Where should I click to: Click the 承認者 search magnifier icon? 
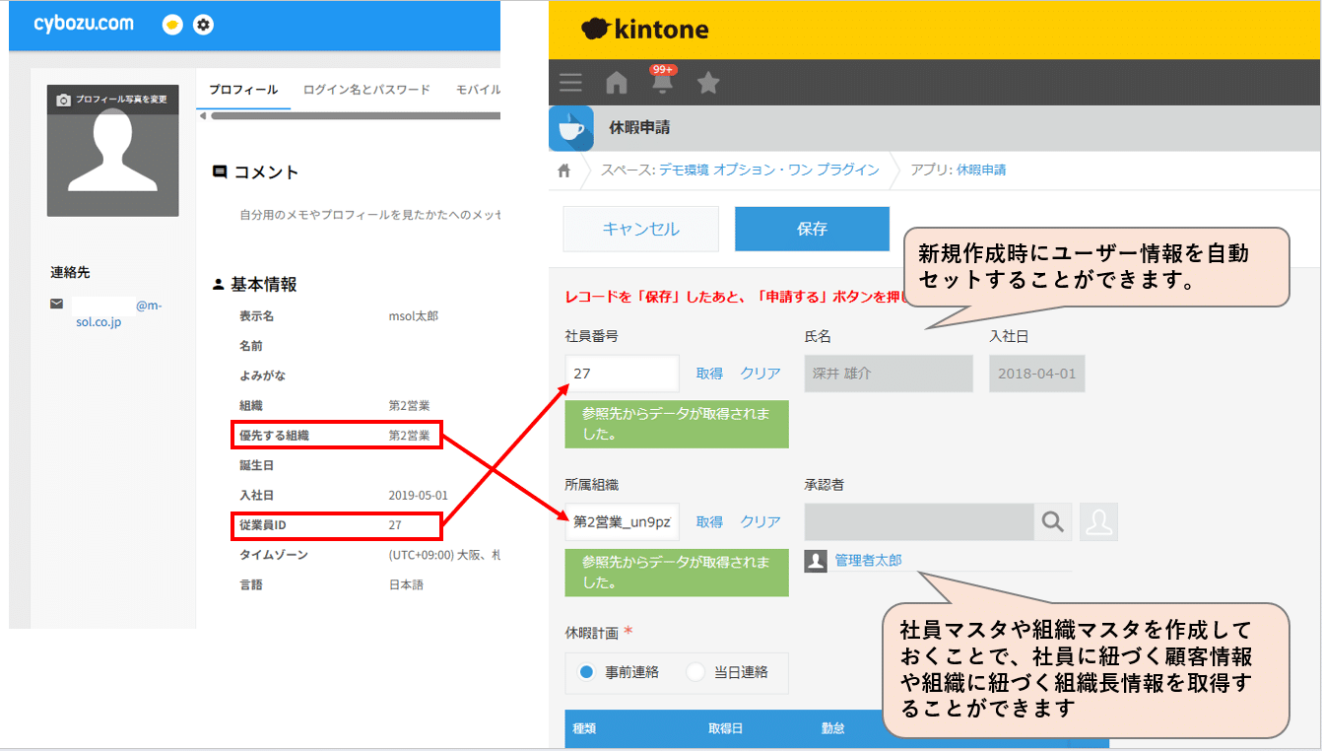pyautogui.click(x=1053, y=522)
